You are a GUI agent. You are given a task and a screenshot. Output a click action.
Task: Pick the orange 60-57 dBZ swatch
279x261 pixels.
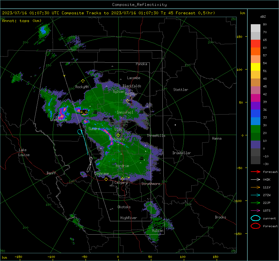click(255, 52)
